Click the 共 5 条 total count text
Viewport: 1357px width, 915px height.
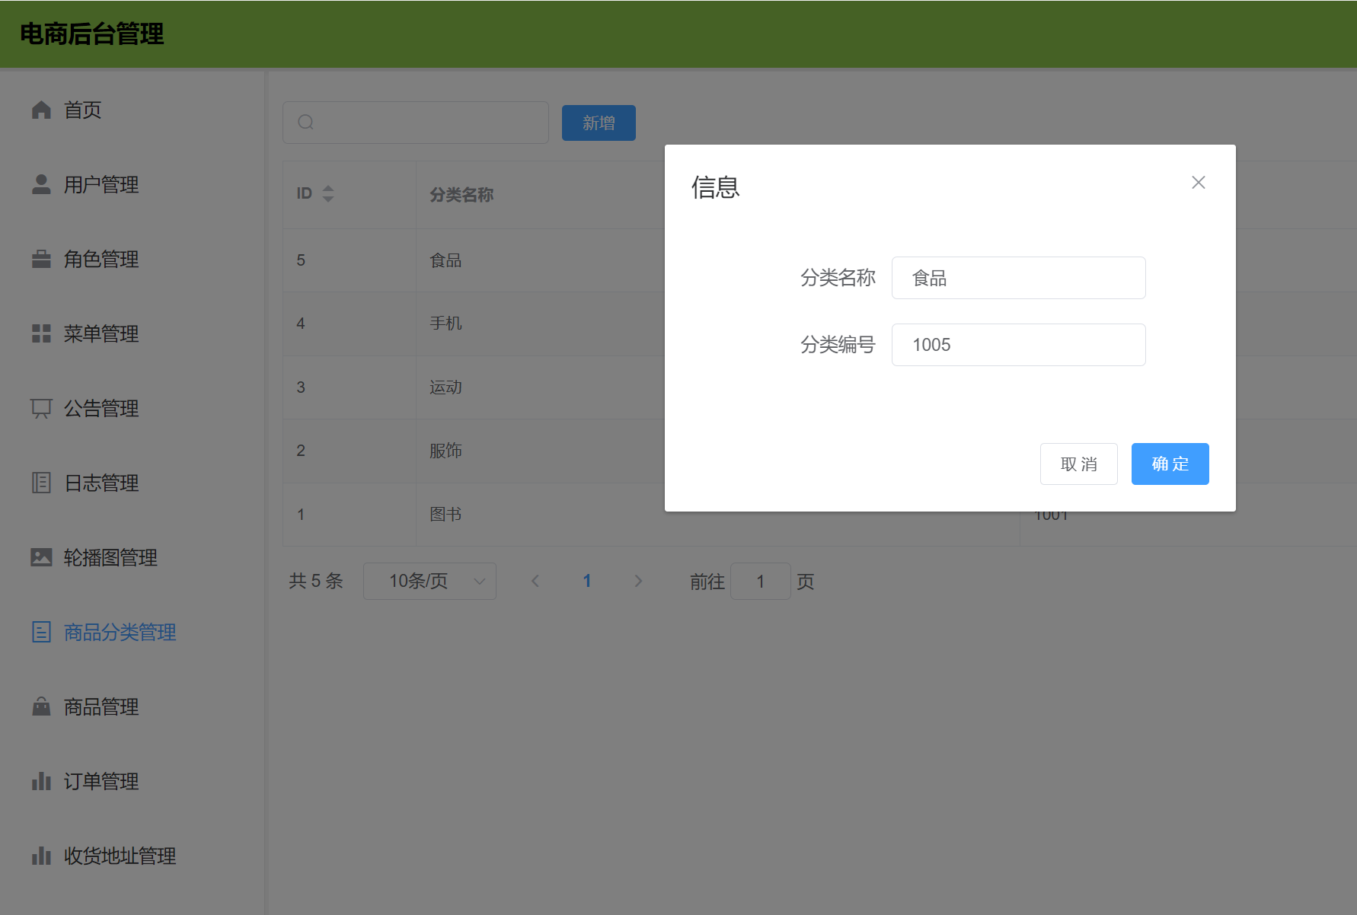coord(316,581)
